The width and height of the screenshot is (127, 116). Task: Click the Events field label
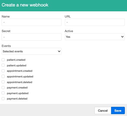6,46
